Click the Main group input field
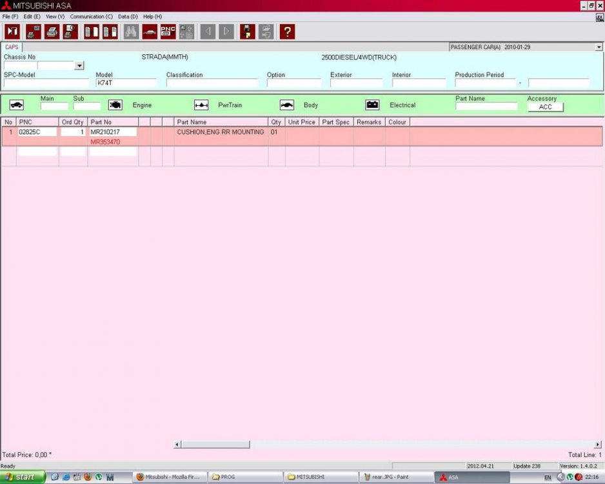 [54, 106]
